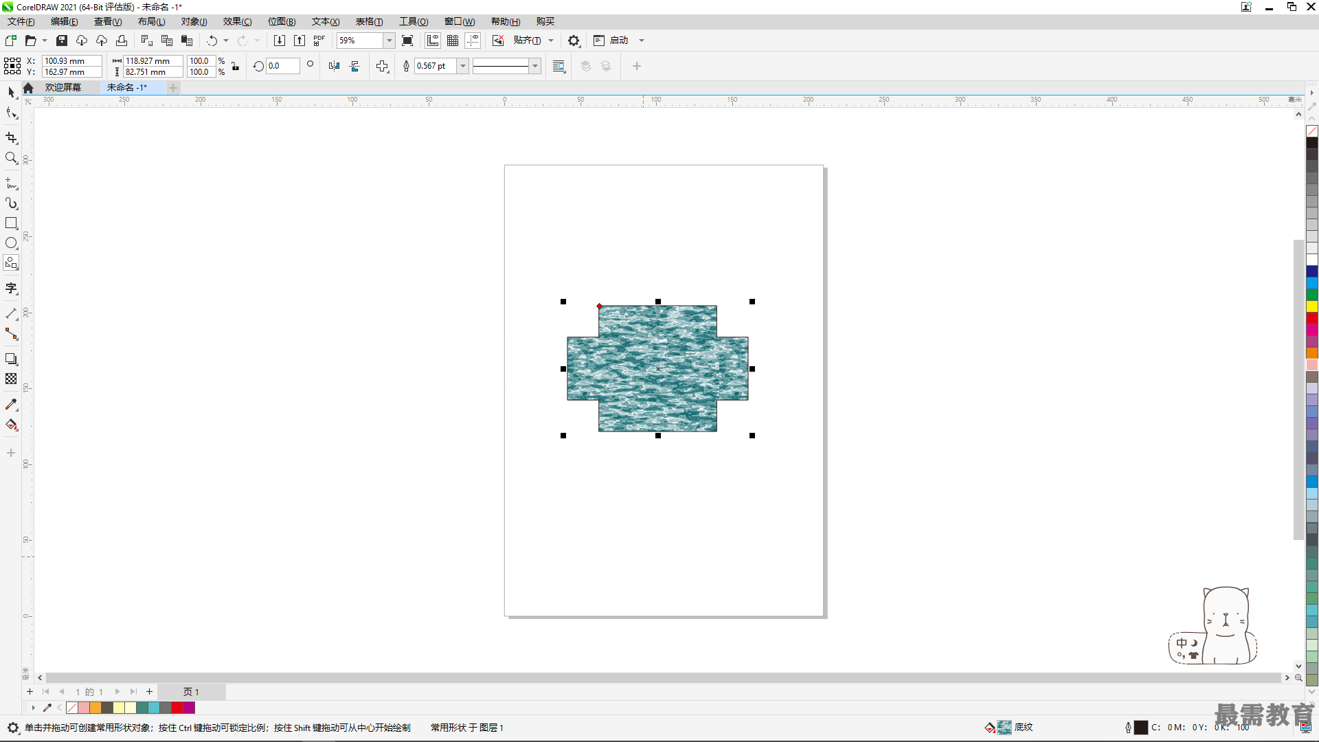Click the Full-screen preview icon

(x=407, y=41)
